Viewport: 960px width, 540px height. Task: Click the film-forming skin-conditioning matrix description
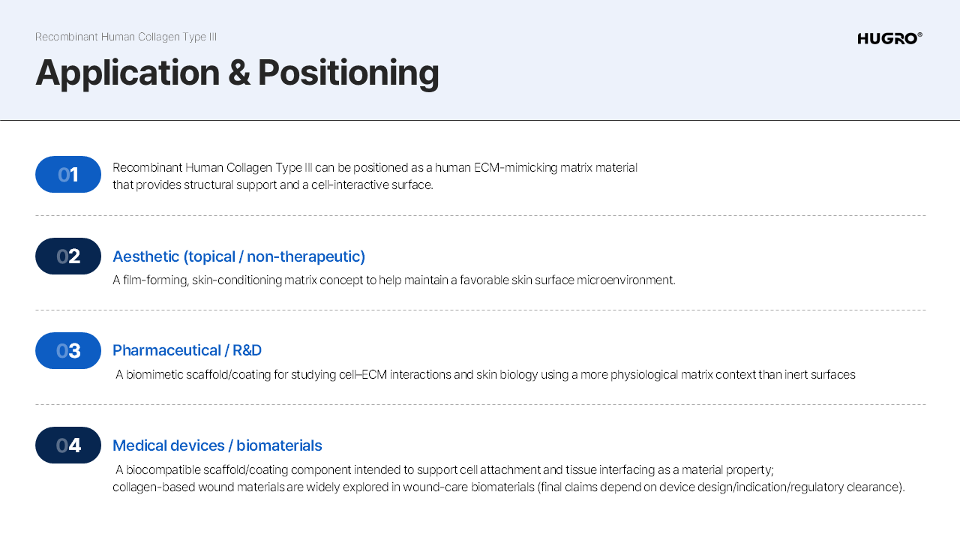[394, 280]
